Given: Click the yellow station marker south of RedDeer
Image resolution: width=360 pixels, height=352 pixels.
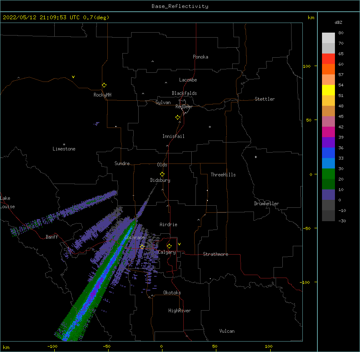Looking at the screenshot, I should pos(177,117).
